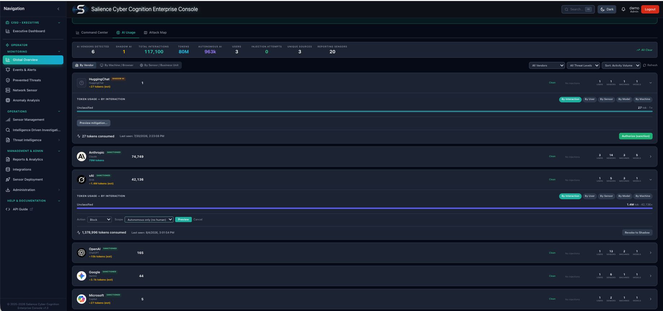
Task: Click Refresh vendor list
Action: pyautogui.click(x=650, y=65)
